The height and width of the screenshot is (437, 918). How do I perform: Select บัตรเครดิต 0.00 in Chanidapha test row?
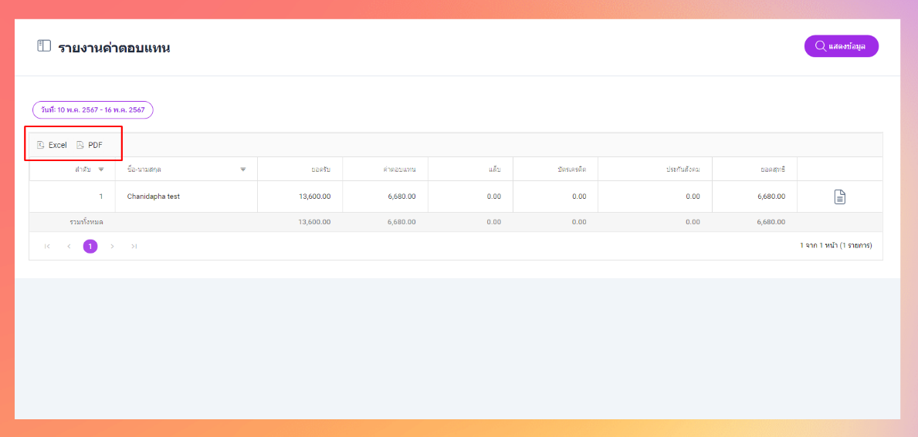pyautogui.click(x=579, y=197)
